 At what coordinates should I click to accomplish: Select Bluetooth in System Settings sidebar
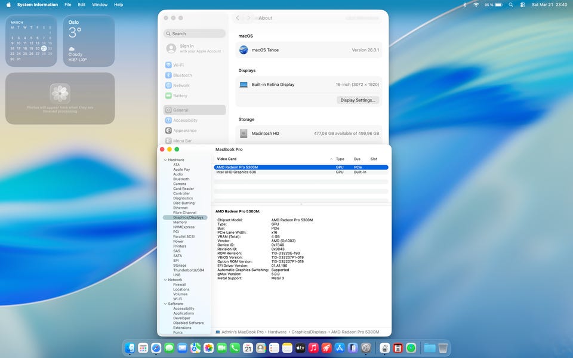click(x=182, y=75)
